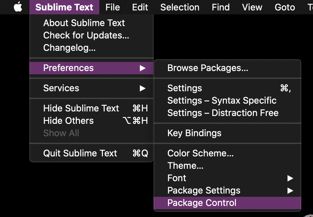Expand the Preferences submenu
Image resolution: width=313 pixels, height=217 pixels.
pos(91,68)
